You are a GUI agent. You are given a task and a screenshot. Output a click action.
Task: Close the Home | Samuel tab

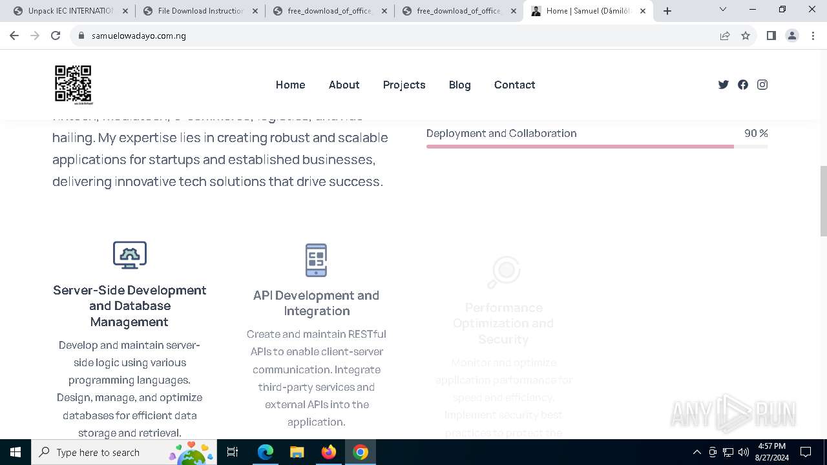(643, 11)
